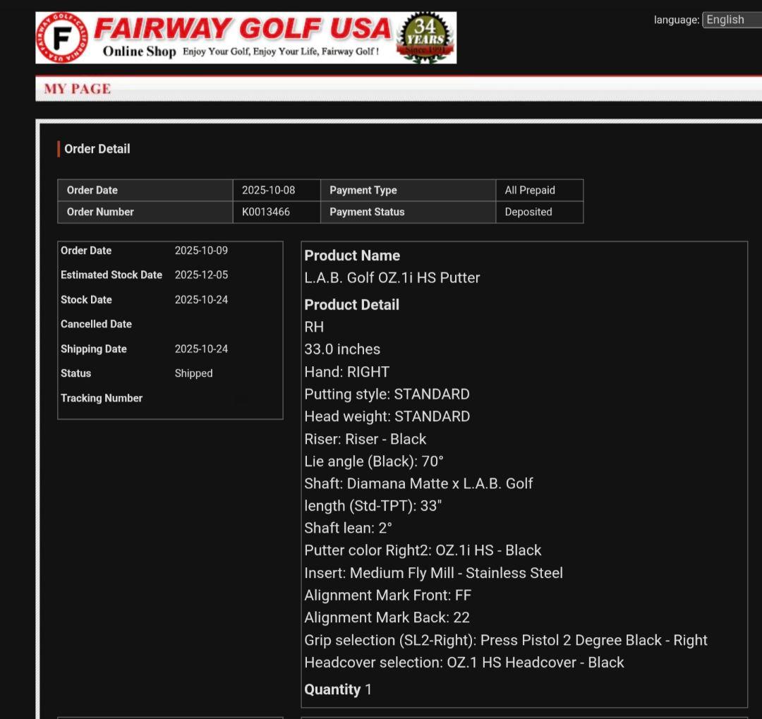The height and width of the screenshot is (719, 762).
Task: Click the Shaft: Diamana Matte x L.A.B. Golf line
Action: click(x=418, y=484)
